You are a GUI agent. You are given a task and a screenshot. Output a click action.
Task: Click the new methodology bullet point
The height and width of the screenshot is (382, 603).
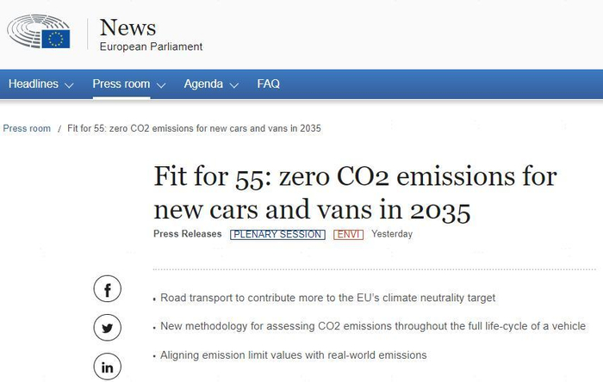tap(373, 326)
